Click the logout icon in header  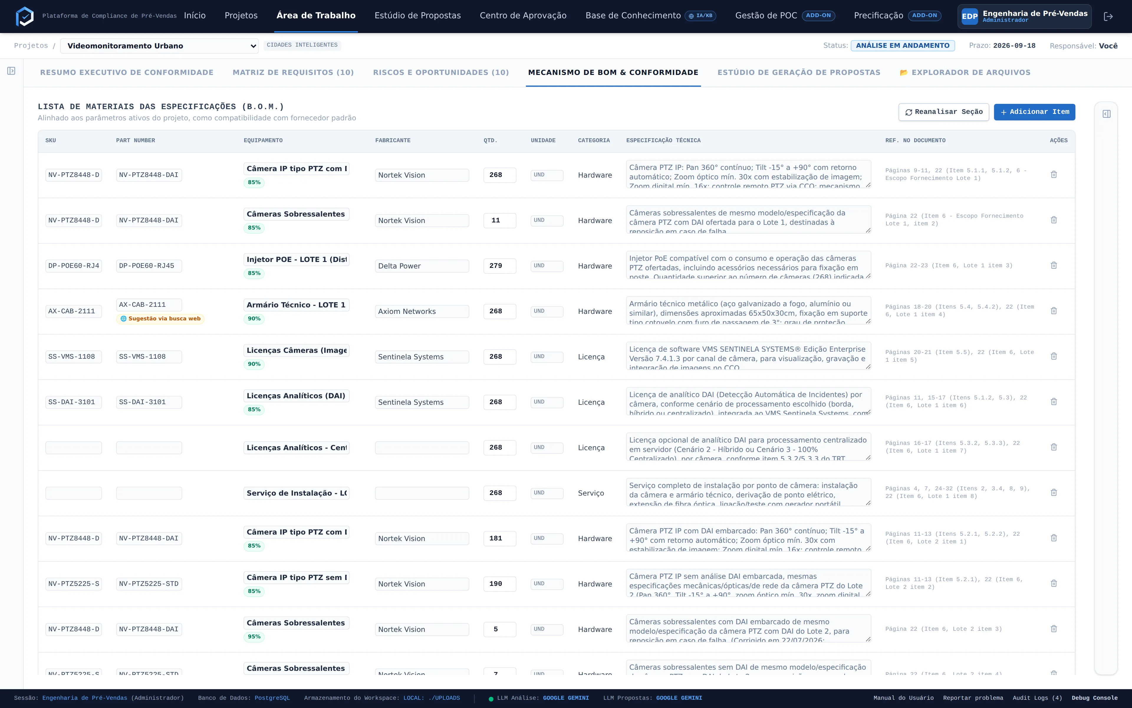1108,17
